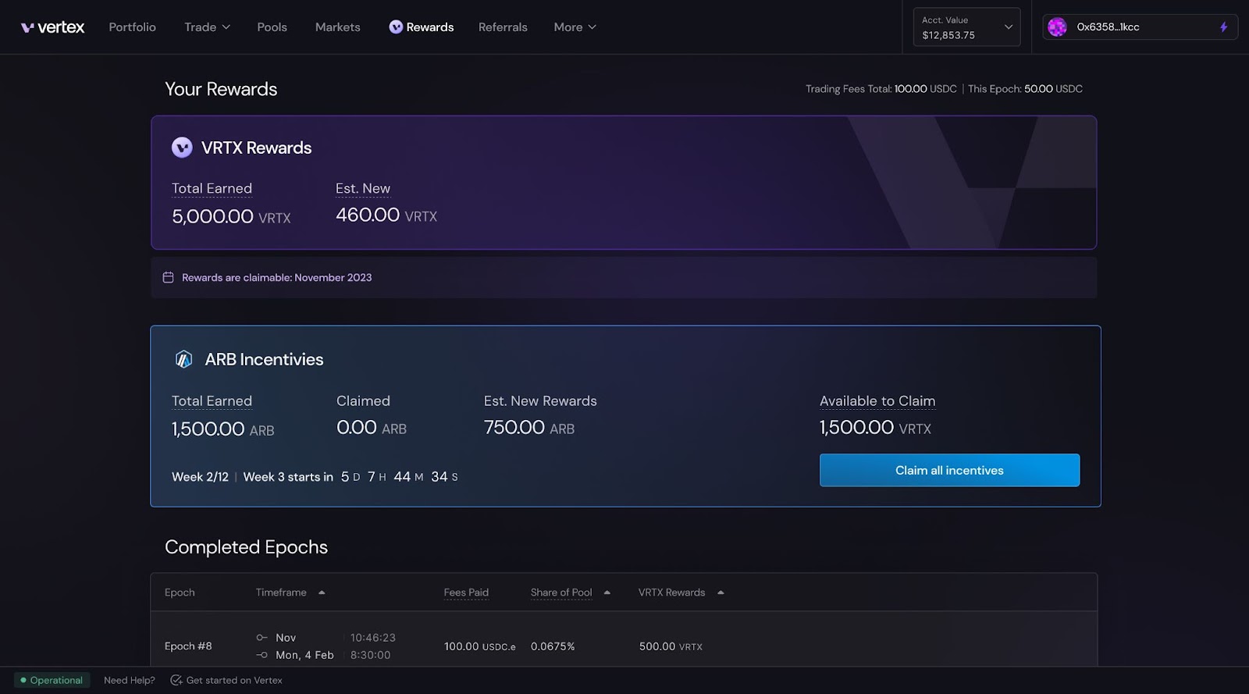The height and width of the screenshot is (694, 1249).
Task: Open the Referrals page
Action: (x=503, y=27)
